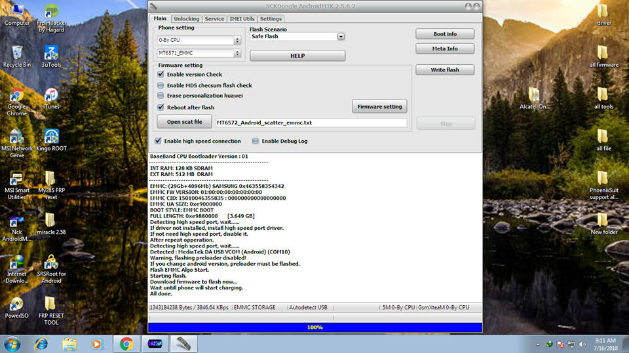Open the 0-By CPU dropdown
Image resolution: width=629 pixels, height=353 pixels.
(x=237, y=40)
